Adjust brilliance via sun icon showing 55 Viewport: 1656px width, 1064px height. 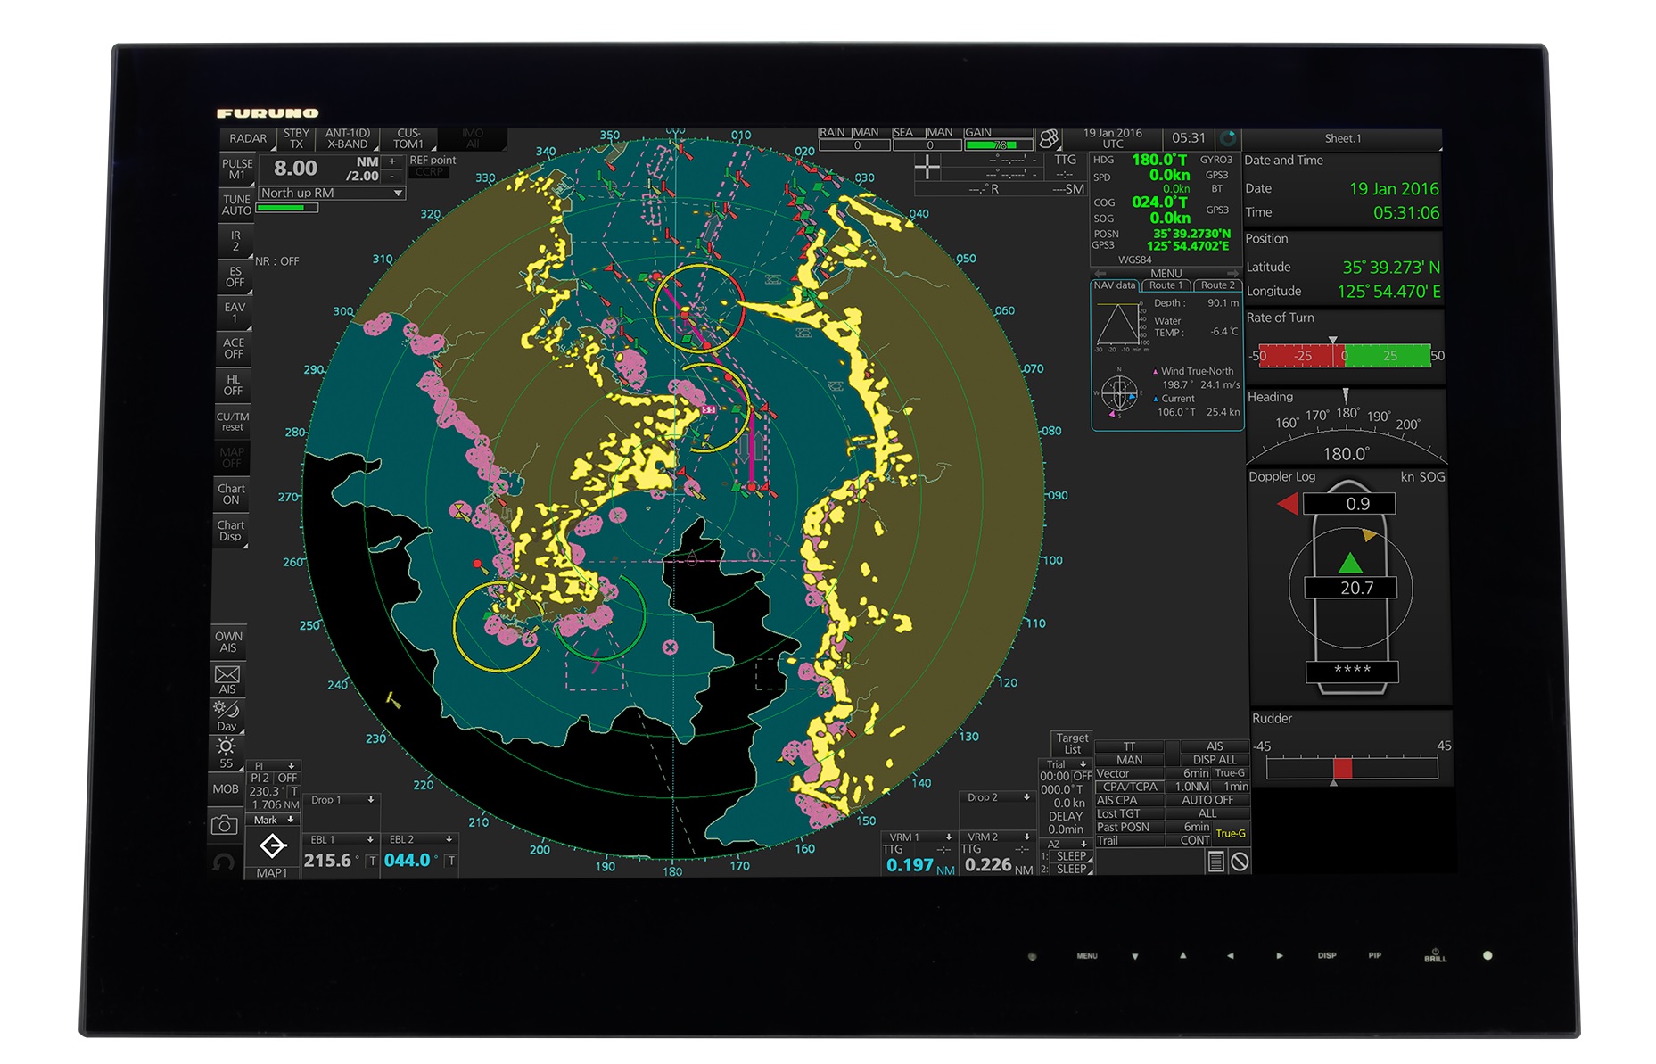[227, 753]
